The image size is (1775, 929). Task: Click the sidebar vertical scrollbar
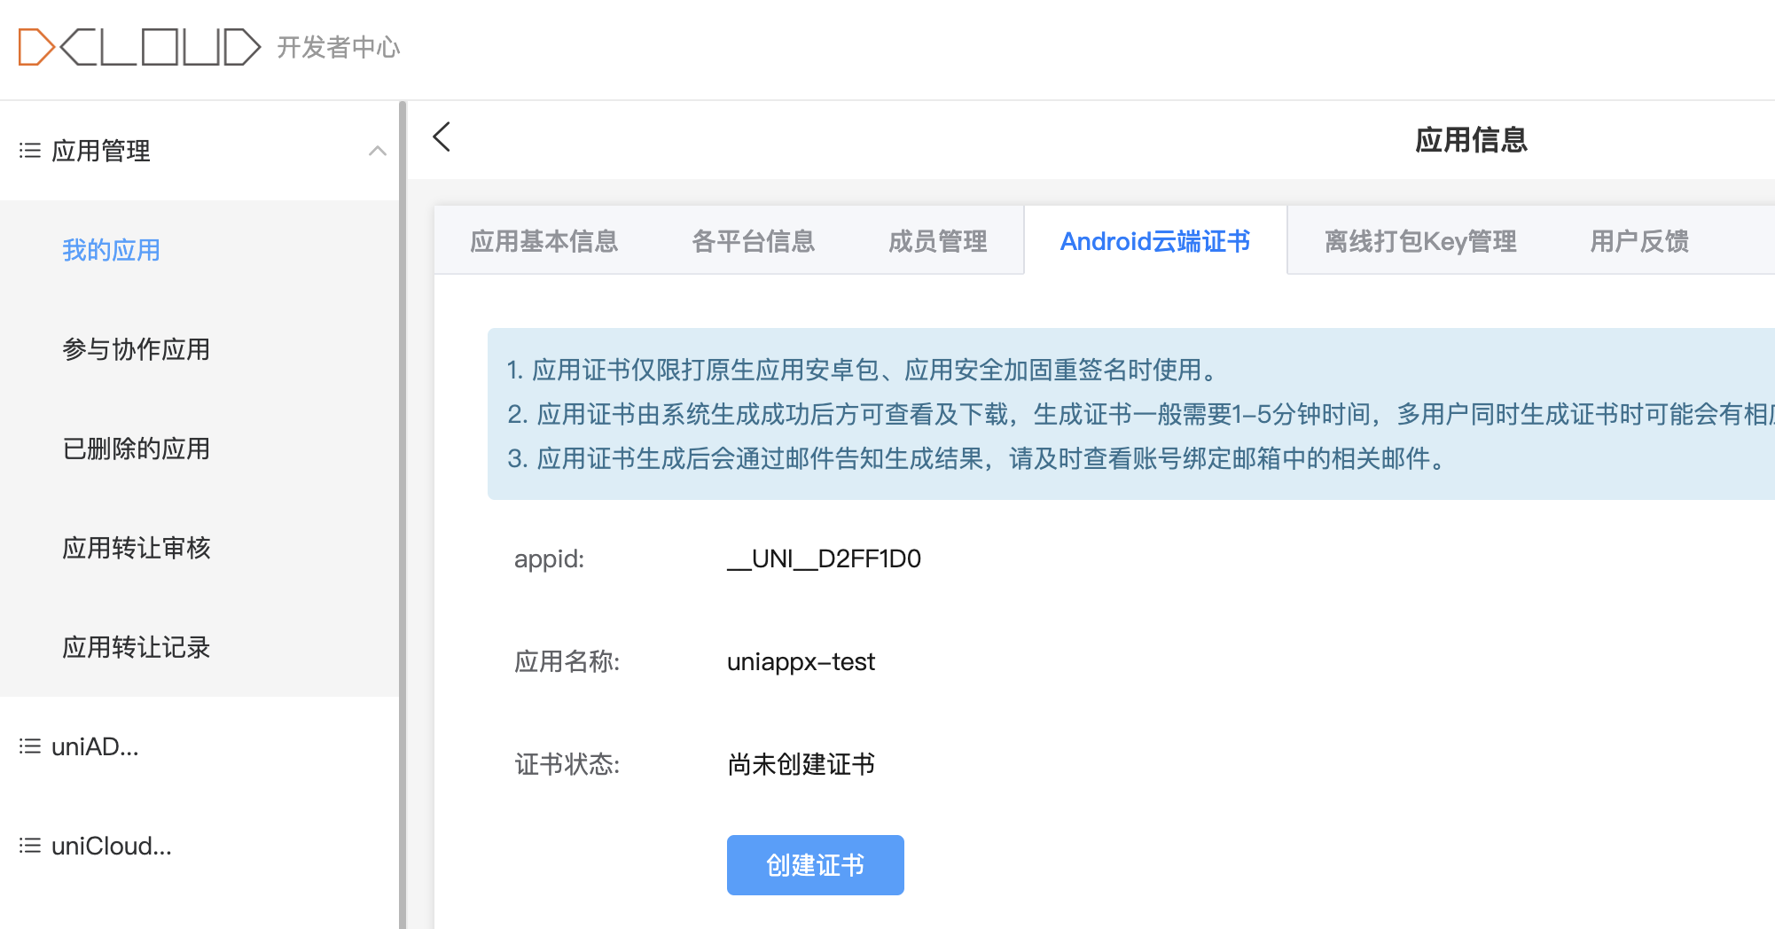(x=403, y=514)
